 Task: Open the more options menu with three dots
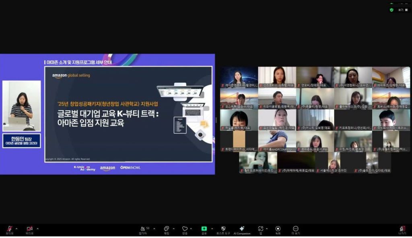coord(296,229)
